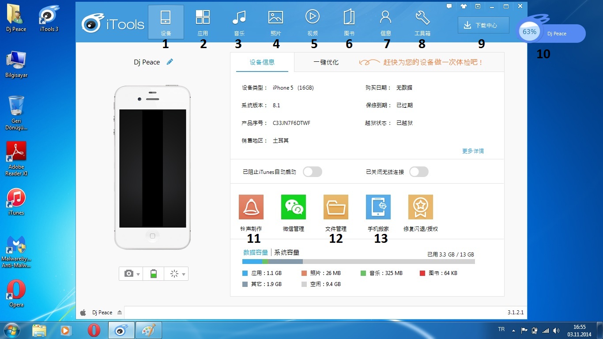
Task: Click the Opera desktop shortcut
Action: [16, 294]
